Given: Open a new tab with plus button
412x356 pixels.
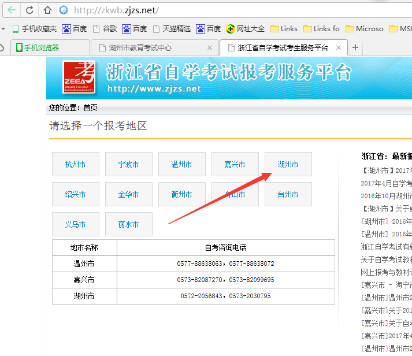Looking at the screenshot, I should (355, 47).
